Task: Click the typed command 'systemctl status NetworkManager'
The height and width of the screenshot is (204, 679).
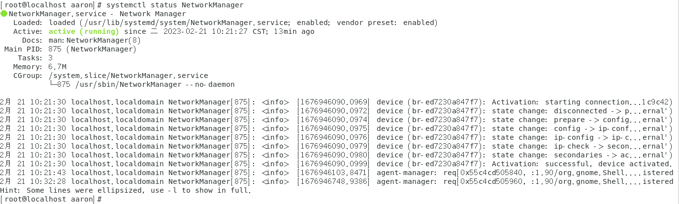Action: [x=174, y=5]
